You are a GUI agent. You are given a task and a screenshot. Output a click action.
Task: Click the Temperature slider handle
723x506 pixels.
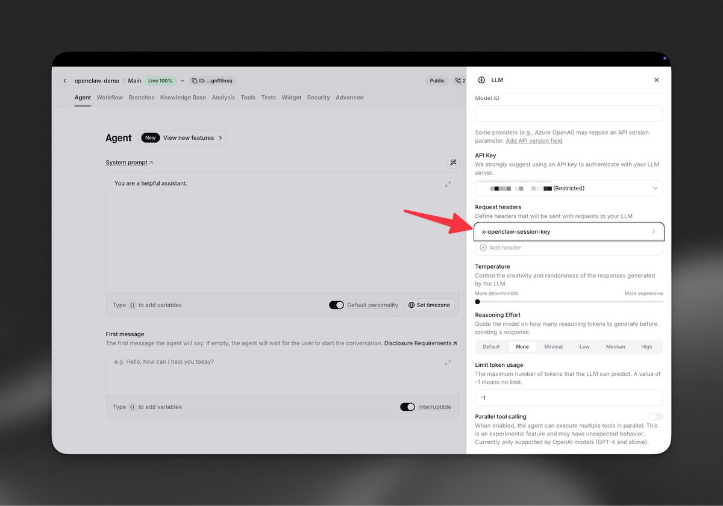click(x=478, y=302)
